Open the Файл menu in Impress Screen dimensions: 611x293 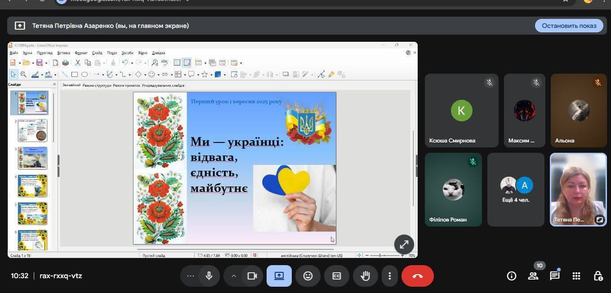pos(13,53)
